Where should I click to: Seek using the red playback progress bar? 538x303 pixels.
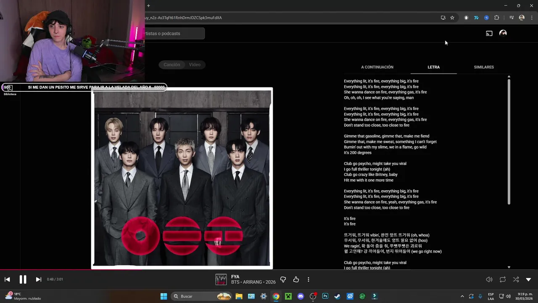[269, 269]
